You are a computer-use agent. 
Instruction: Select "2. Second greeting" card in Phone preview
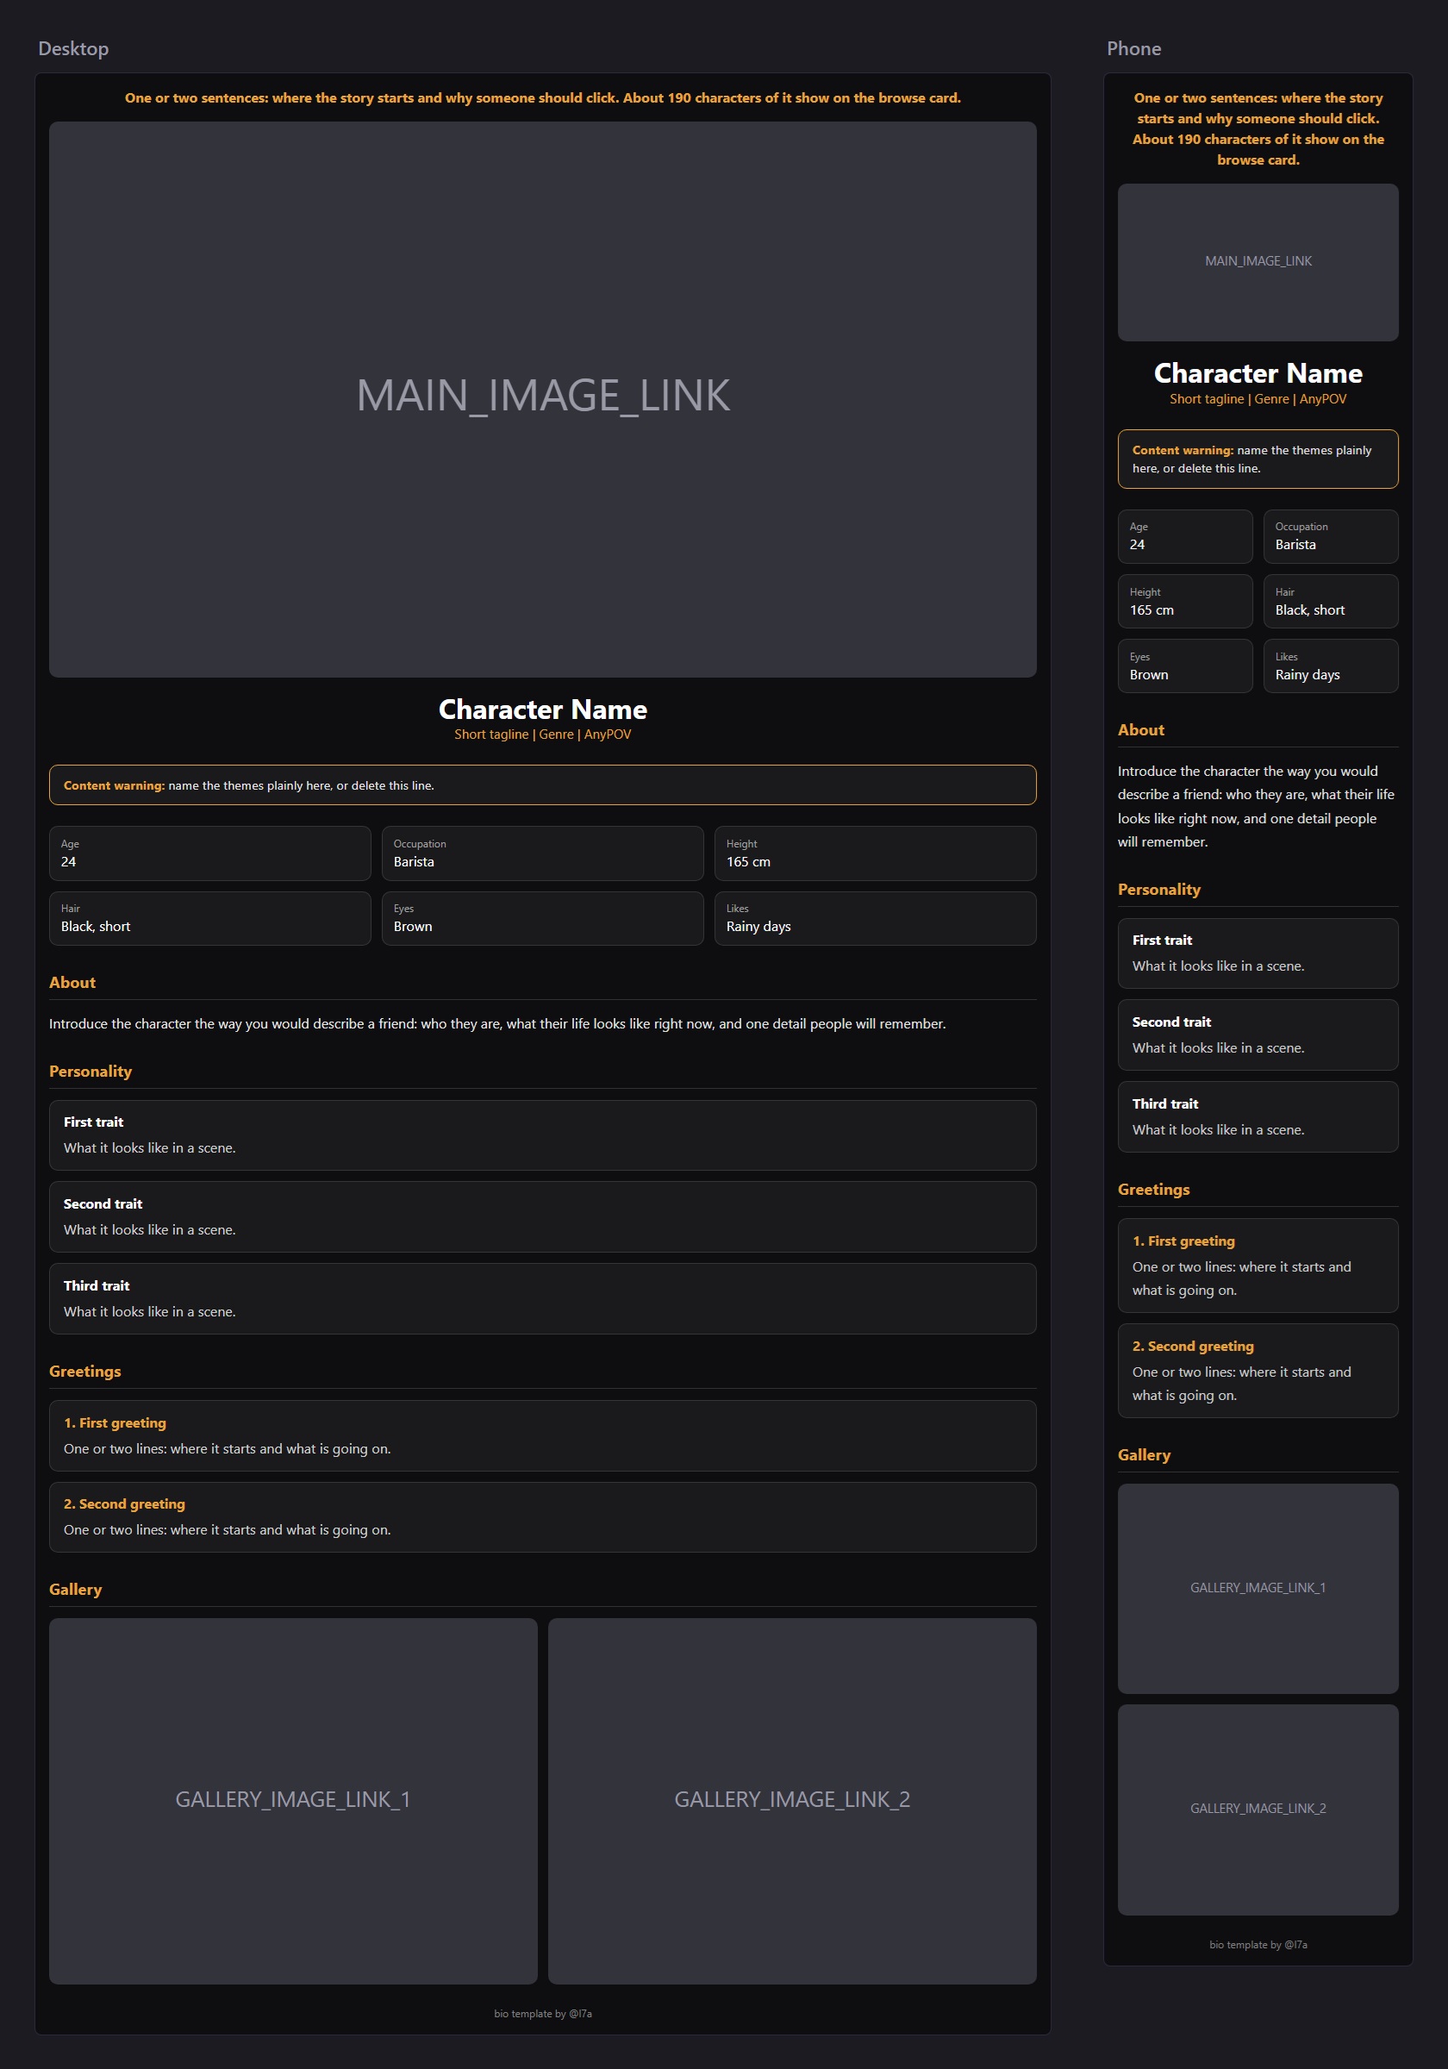point(1258,1371)
